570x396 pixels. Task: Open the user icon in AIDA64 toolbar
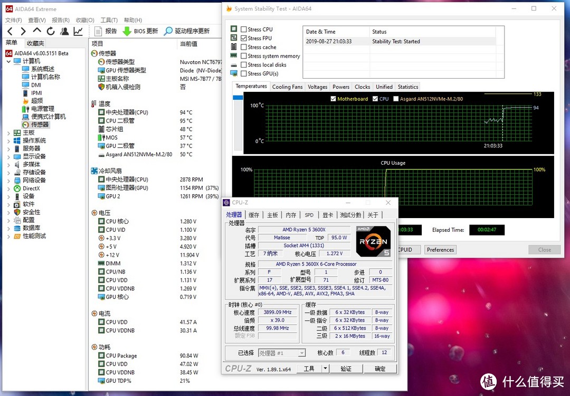click(x=64, y=31)
